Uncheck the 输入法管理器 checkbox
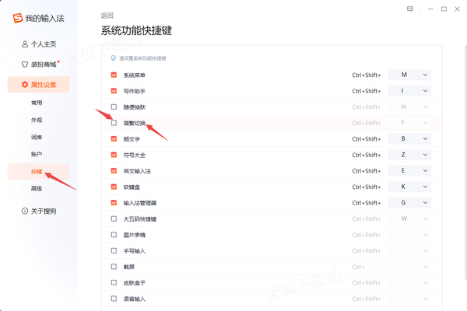 (x=114, y=203)
